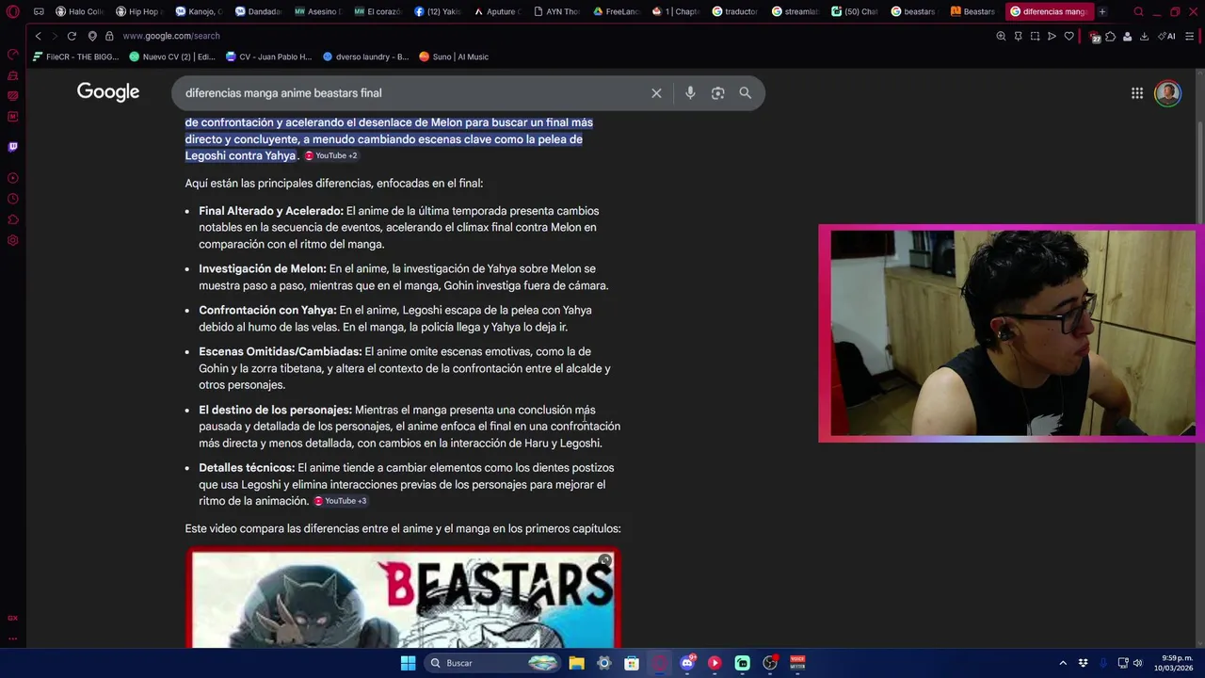The height and width of the screenshot is (678, 1205).
Task: Reload the current page
Action: (72, 36)
